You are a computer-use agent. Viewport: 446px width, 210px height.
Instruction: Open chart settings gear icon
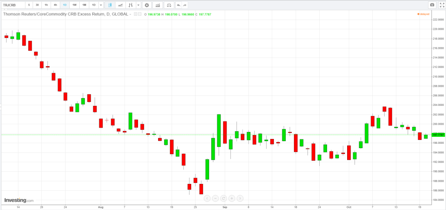(147, 5)
